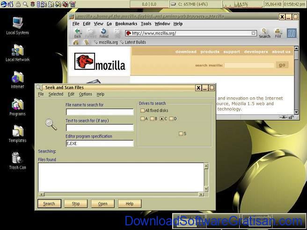Expand the Mozilla URL bar dropdown arrow
307x230 pixels.
click(x=254, y=33)
